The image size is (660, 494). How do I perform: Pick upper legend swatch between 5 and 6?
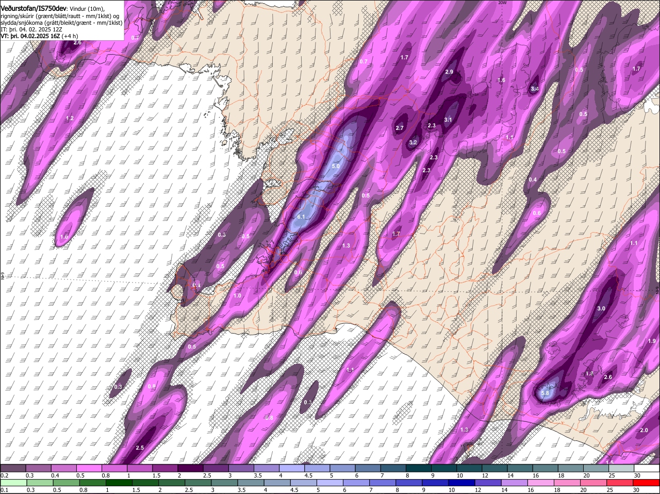pyautogui.click(x=342, y=468)
